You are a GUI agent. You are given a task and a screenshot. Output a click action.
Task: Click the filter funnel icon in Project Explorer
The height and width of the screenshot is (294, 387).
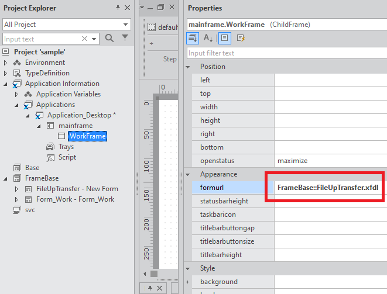tap(125, 39)
